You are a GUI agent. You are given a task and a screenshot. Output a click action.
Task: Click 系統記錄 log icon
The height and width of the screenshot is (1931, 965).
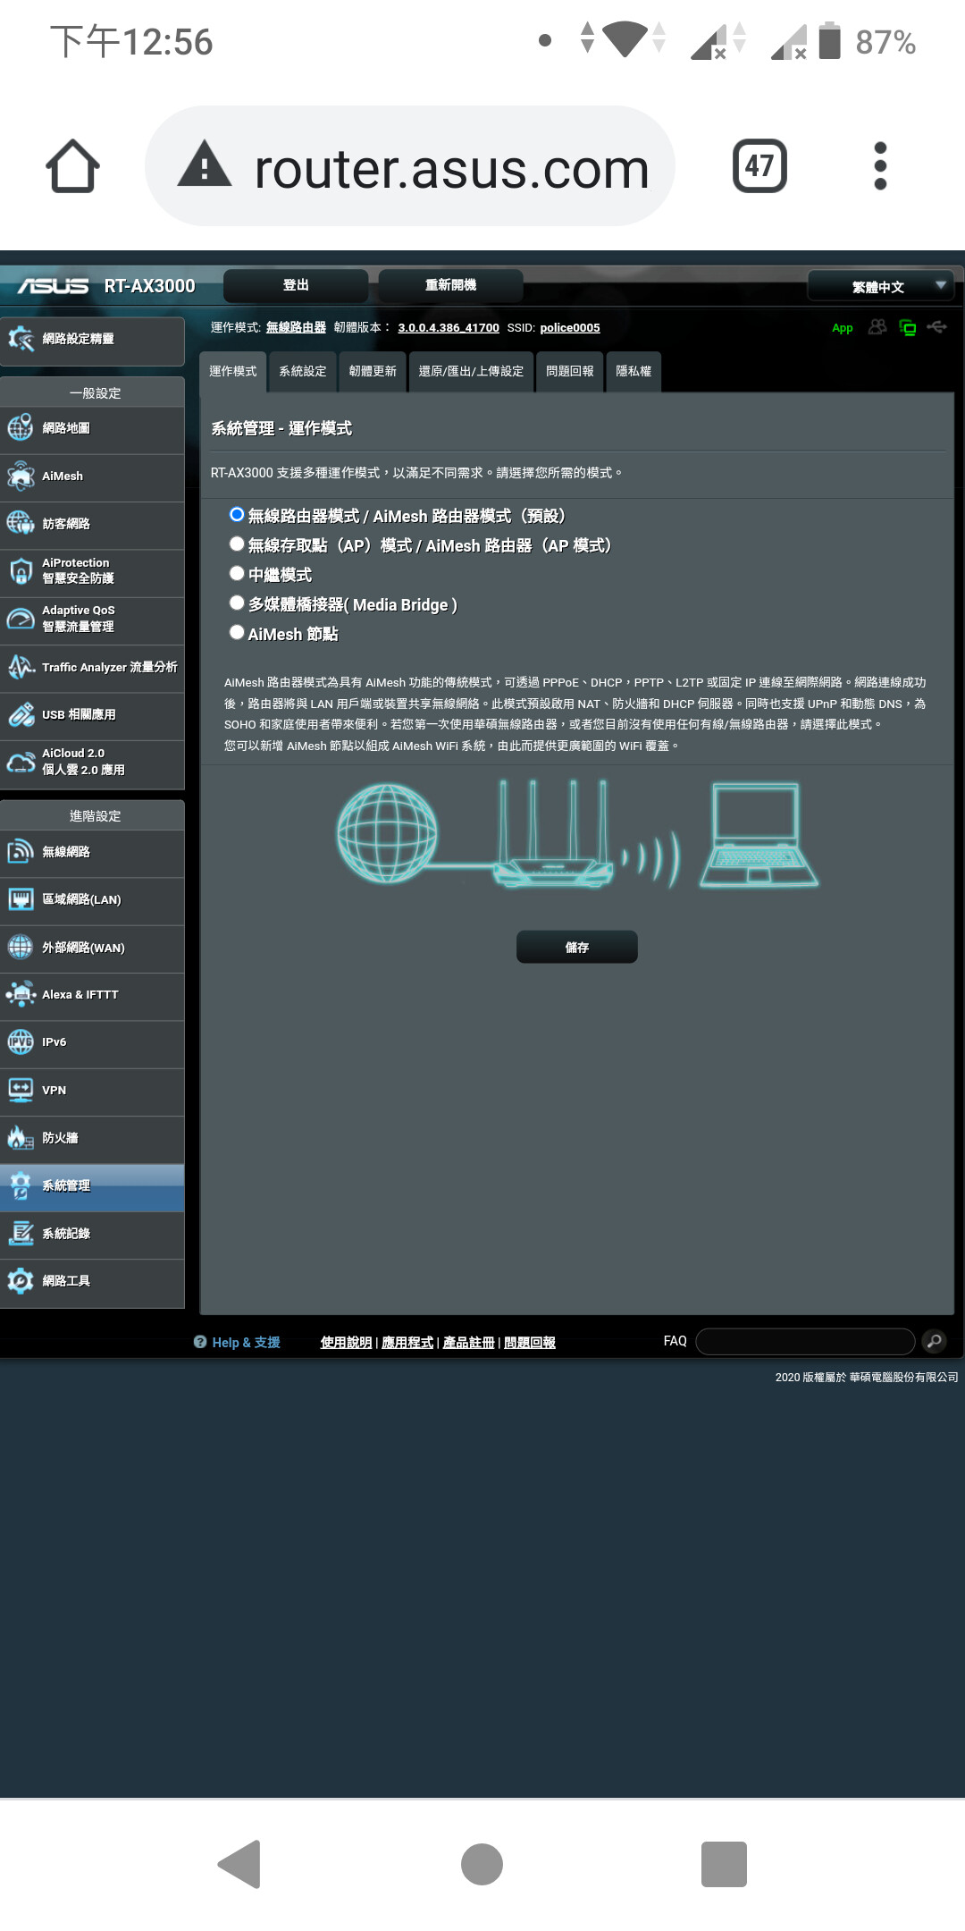[21, 1233]
